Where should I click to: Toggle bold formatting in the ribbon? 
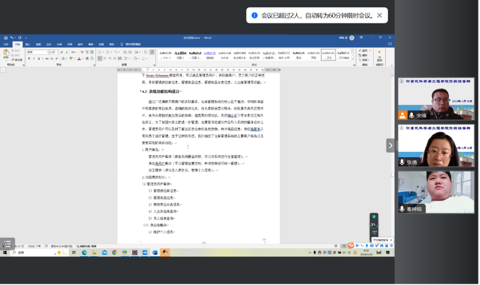tap(28, 58)
